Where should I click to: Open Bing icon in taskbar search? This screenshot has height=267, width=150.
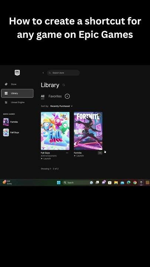(91, 182)
